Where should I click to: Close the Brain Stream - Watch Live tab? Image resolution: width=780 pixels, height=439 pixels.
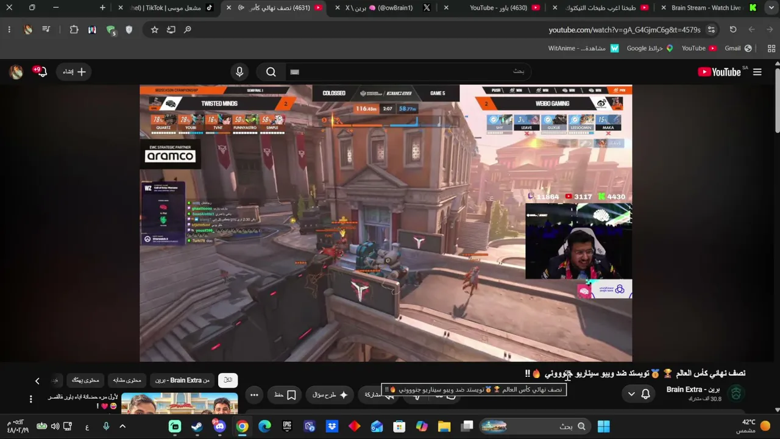[664, 8]
